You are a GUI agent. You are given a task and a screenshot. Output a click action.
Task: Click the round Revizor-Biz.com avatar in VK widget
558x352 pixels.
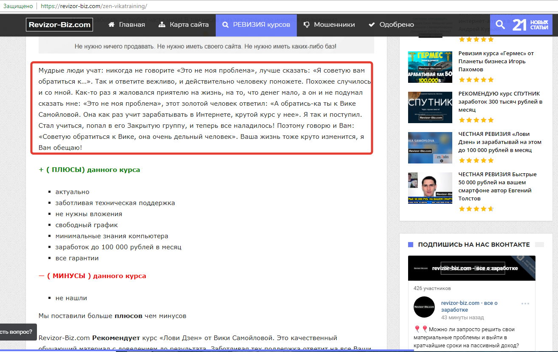(x=424, y=307)
